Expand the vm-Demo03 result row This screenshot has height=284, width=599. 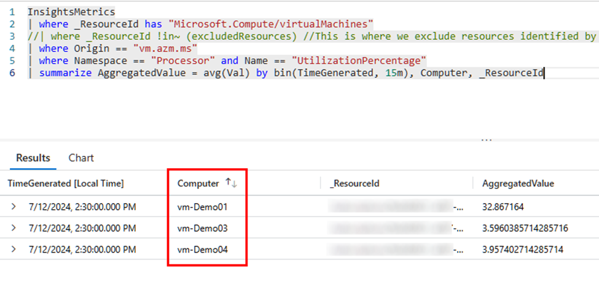point(14,228)
